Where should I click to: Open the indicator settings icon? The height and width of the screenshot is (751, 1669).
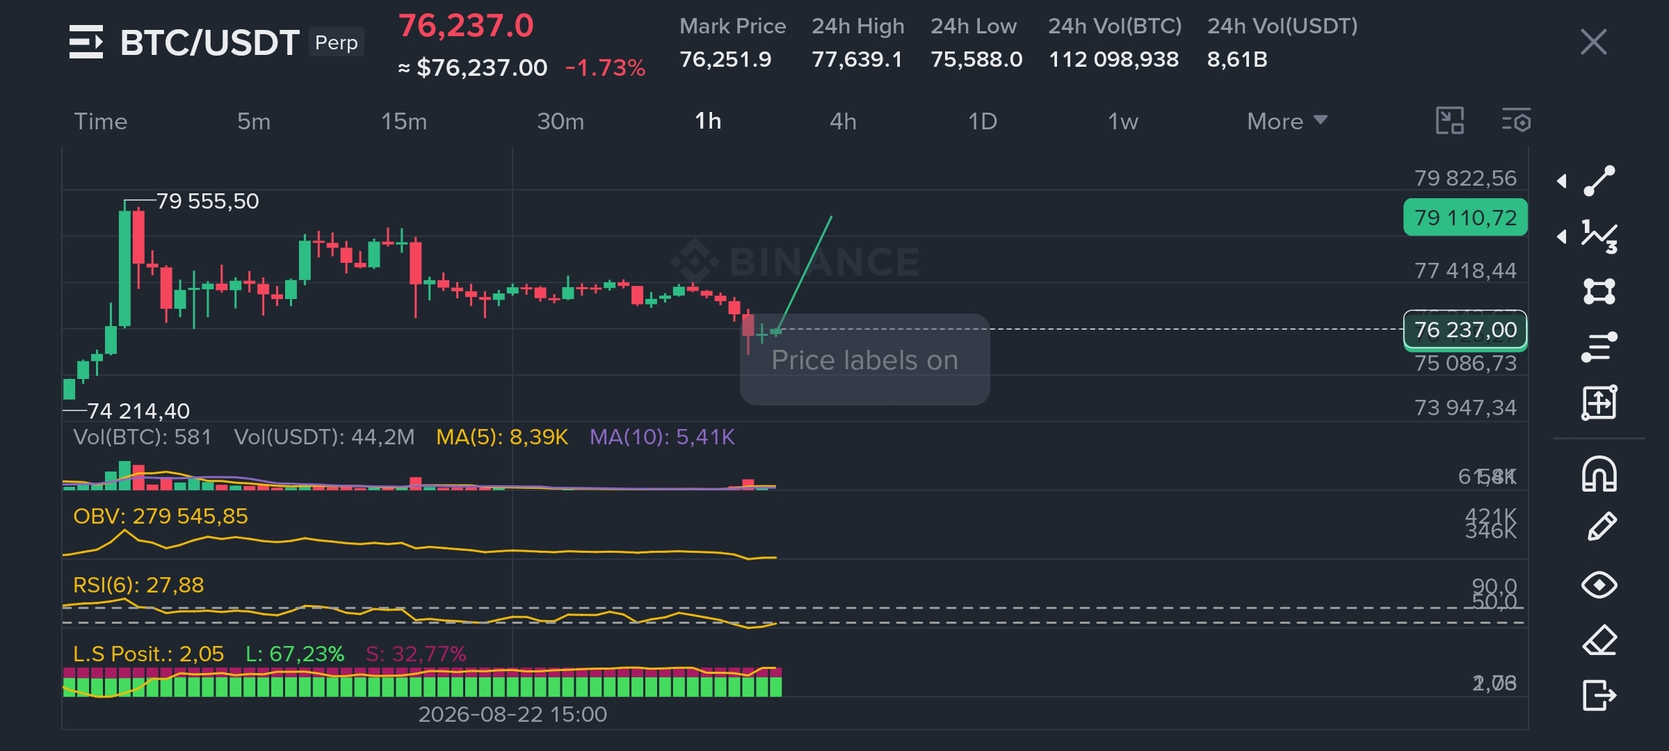(1516, 121)
